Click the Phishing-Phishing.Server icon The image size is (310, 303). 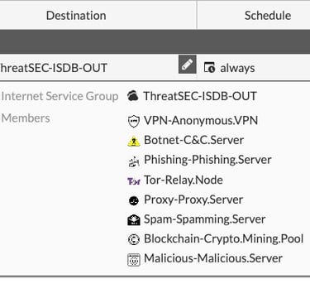134,161
